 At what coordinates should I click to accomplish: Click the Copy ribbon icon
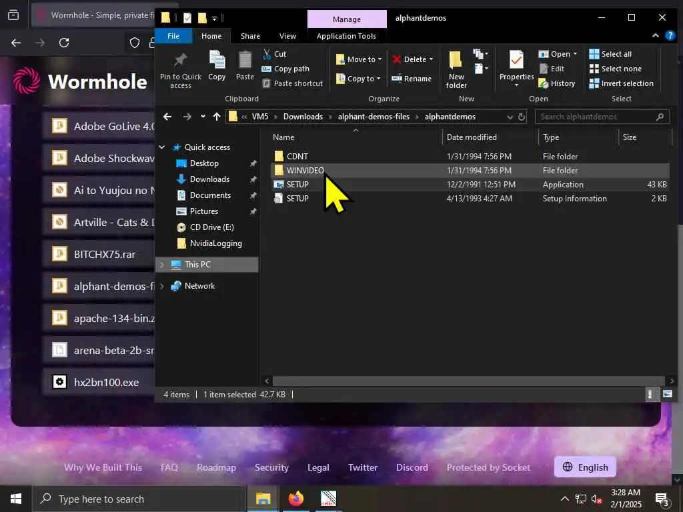point(217,66)
